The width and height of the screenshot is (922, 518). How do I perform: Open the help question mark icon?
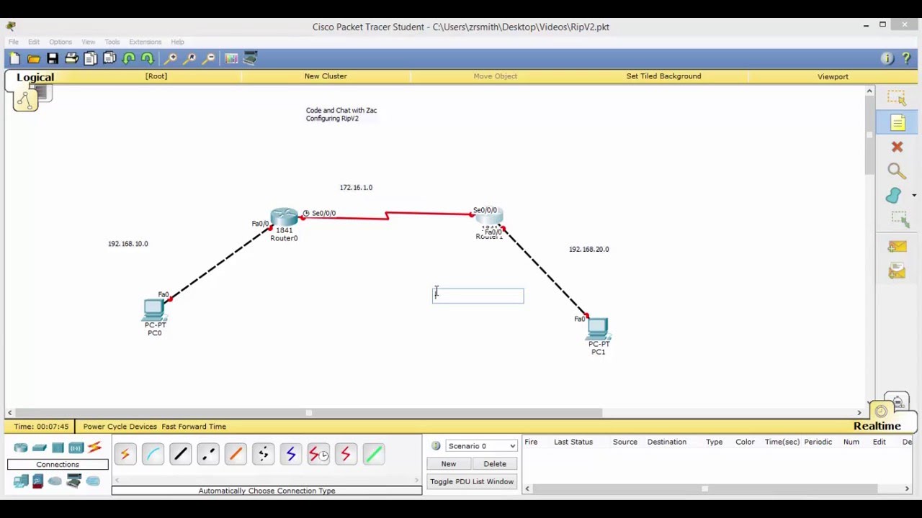tap(905, 59)
